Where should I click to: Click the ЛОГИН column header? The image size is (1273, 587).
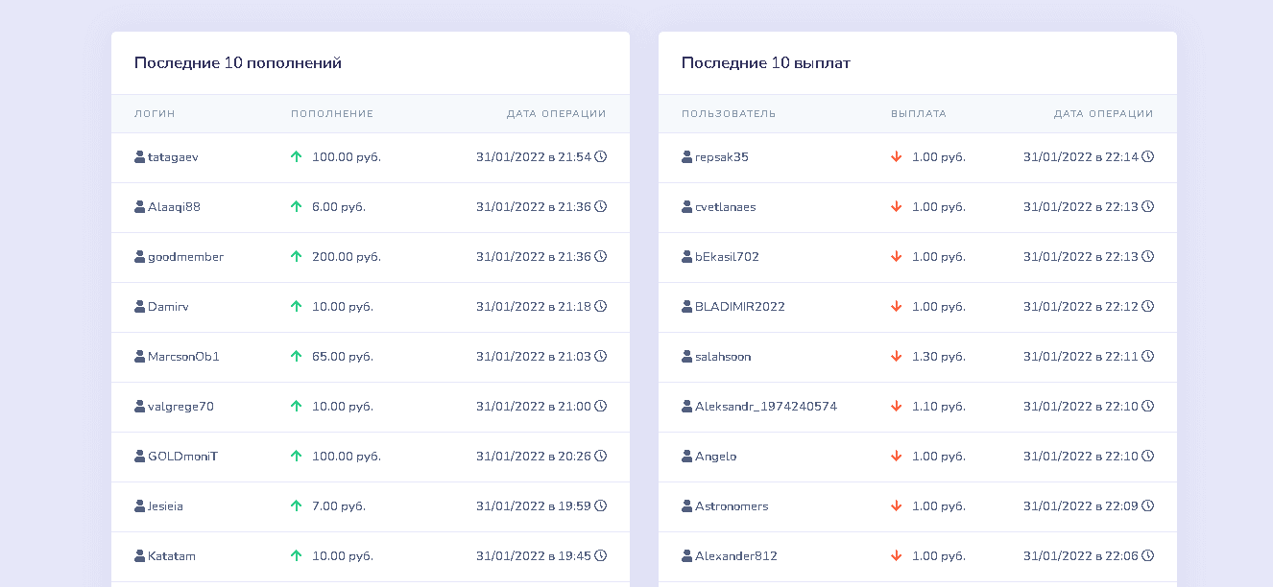(155, 113)
